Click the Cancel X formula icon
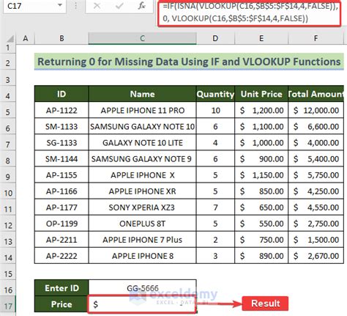 (x=97, y=6)
